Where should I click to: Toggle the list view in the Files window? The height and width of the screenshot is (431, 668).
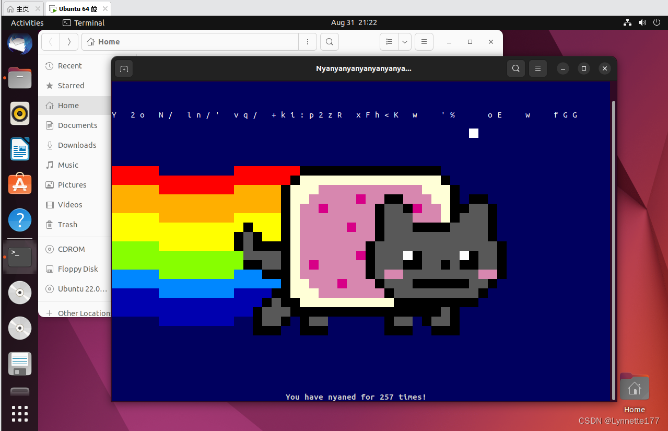click(389, 41)
